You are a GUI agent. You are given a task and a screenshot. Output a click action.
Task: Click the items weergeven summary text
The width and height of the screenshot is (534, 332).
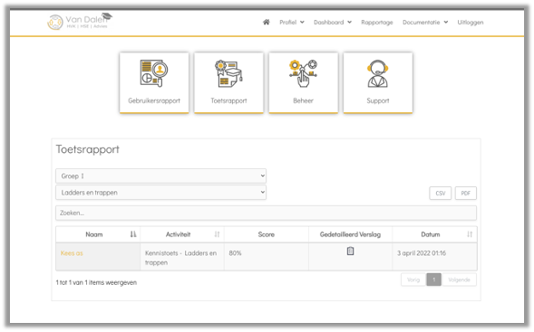click(96, 282)
